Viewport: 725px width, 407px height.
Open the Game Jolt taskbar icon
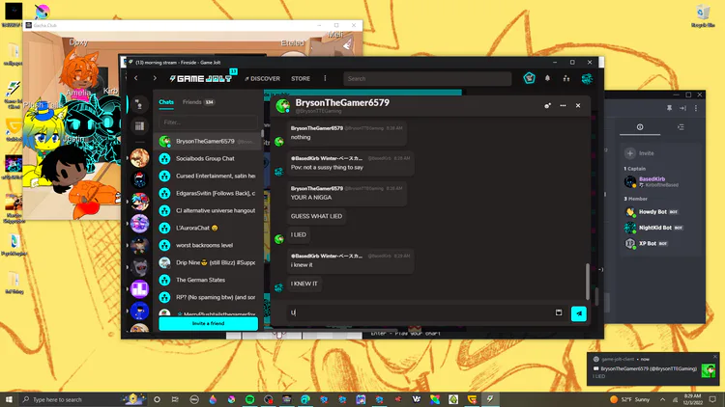click(x=490, y=399)
